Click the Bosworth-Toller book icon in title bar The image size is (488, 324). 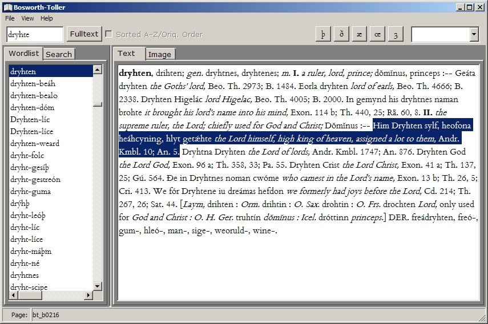[8, 7]
